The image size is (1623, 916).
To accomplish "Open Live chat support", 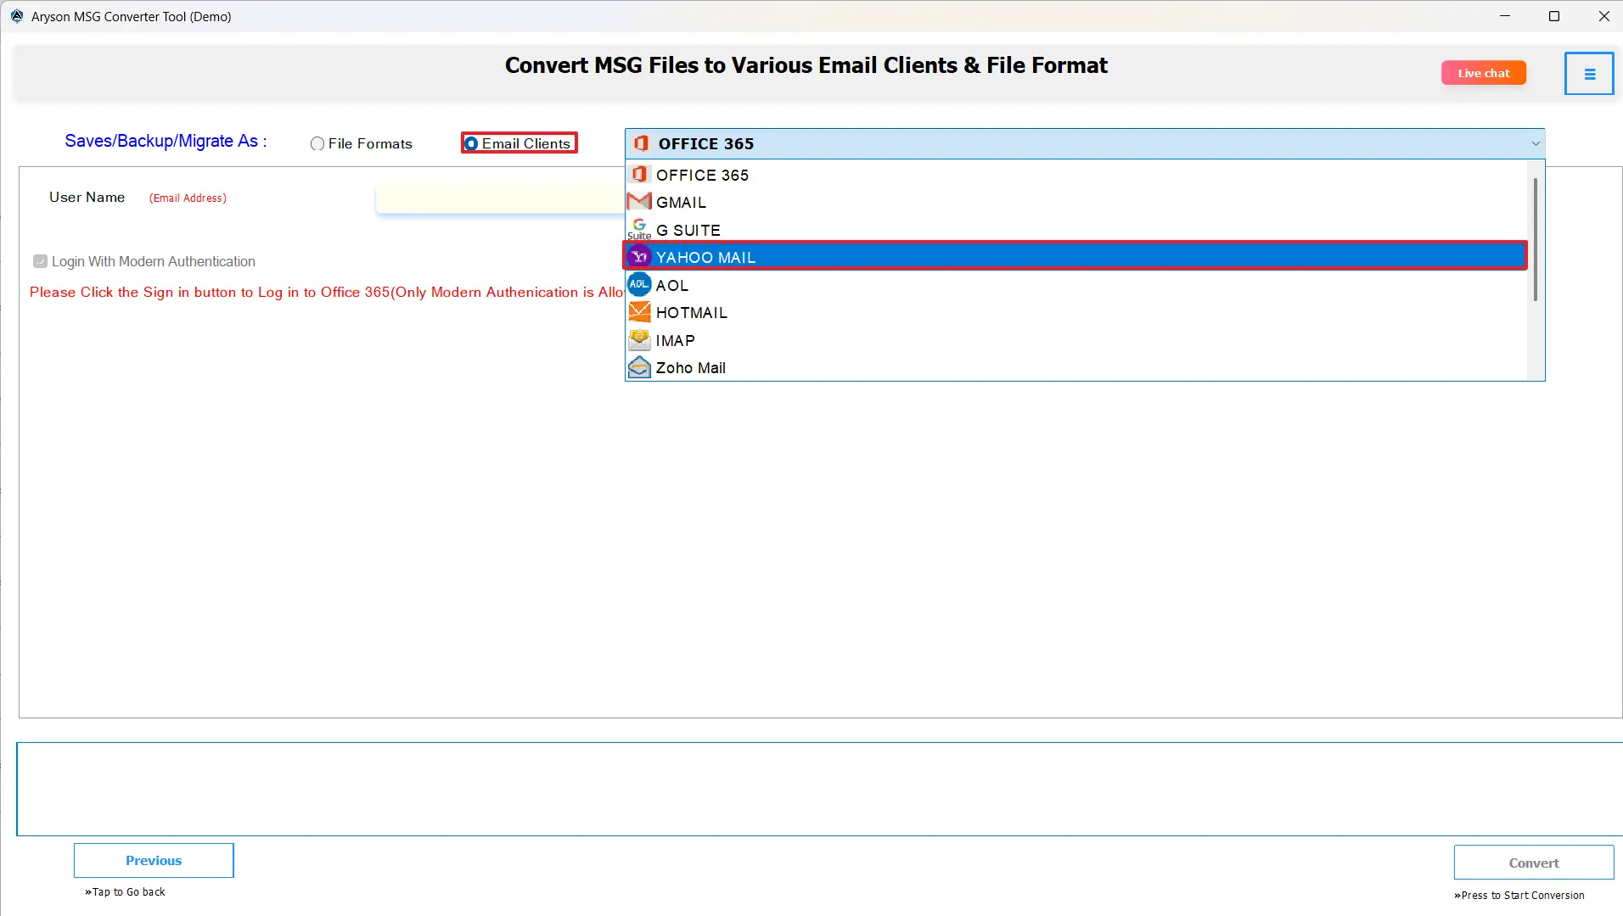I will click(1483, 72).
